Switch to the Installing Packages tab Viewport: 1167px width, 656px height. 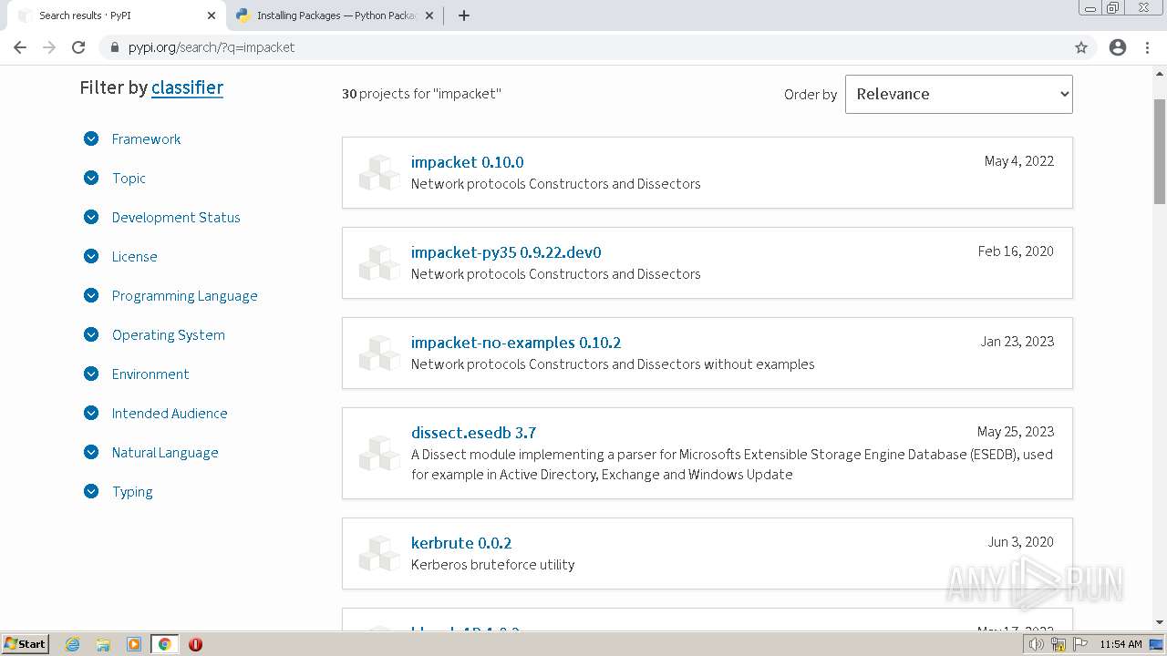tap(333, 15)
